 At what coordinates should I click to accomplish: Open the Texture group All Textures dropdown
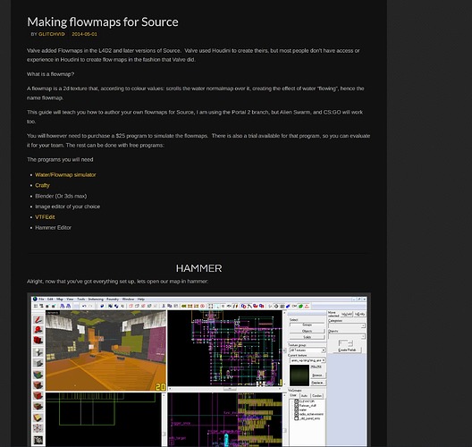(x=308, y=350)
